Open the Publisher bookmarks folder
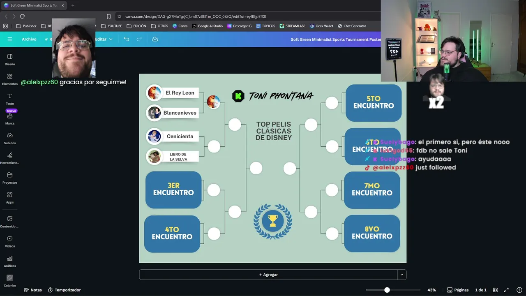Viewport: 526px width, 296px height. pos(26,26)
